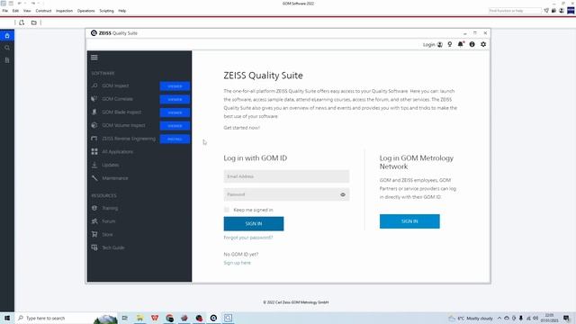576x324 pixels.
Task: Open the Inspection menu
Action: click(64, 11)
